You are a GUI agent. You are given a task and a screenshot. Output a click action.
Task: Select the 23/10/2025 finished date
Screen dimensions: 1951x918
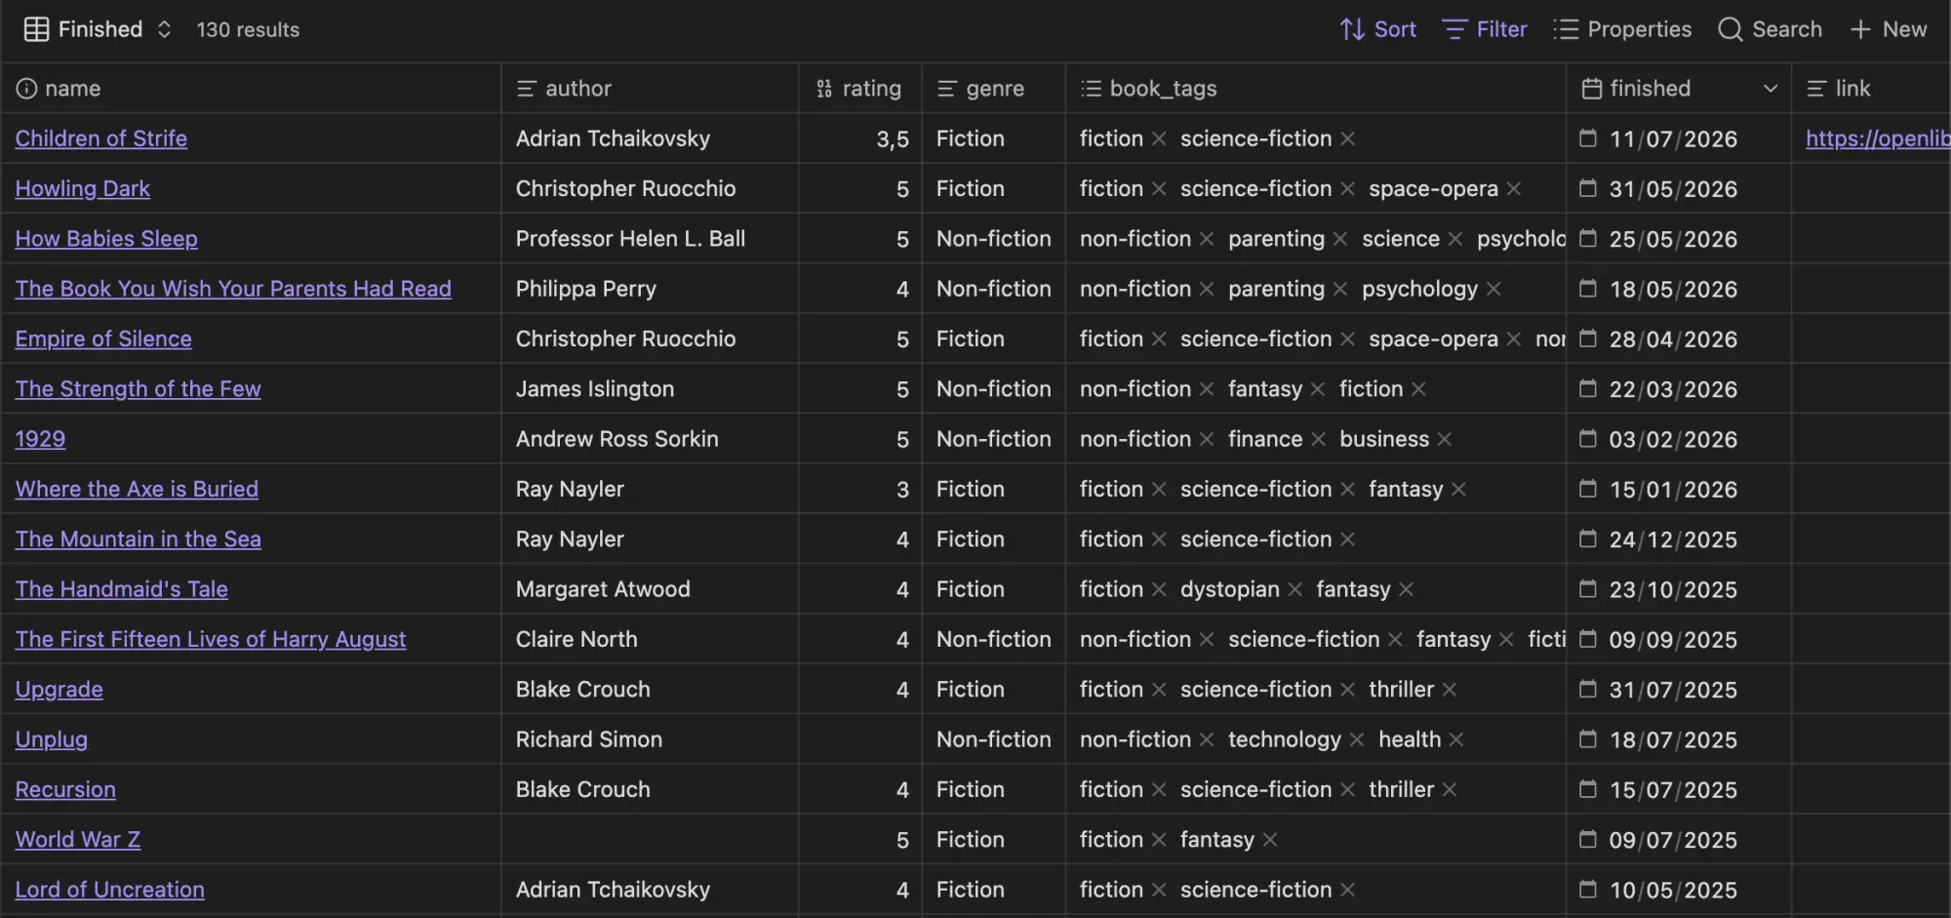1673,589
